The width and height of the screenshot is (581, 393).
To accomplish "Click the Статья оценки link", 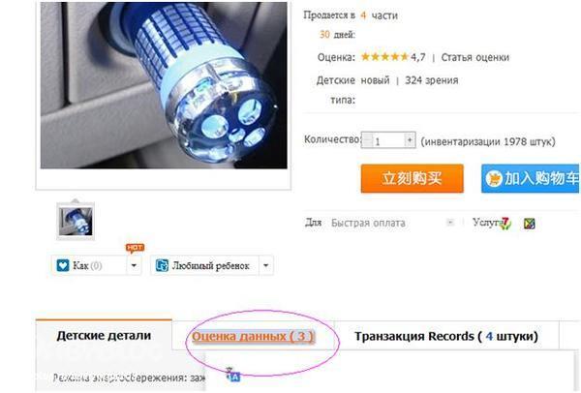I will (475, 57).
